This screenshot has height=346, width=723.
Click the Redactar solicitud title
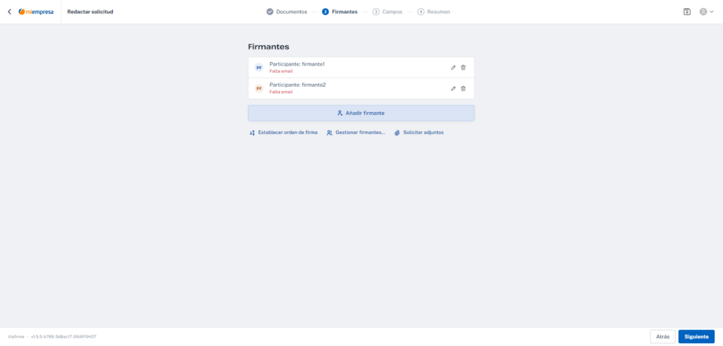click(x=90, y=11)
